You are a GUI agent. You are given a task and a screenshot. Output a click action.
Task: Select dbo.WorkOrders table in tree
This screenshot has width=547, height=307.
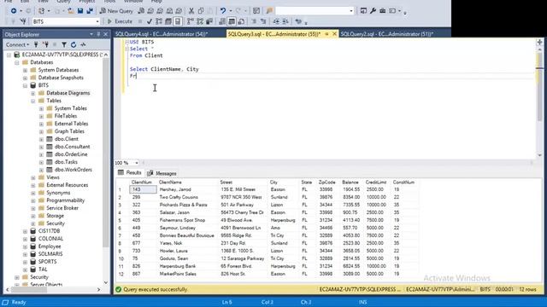pyautogui.click(x=74, y=170)
